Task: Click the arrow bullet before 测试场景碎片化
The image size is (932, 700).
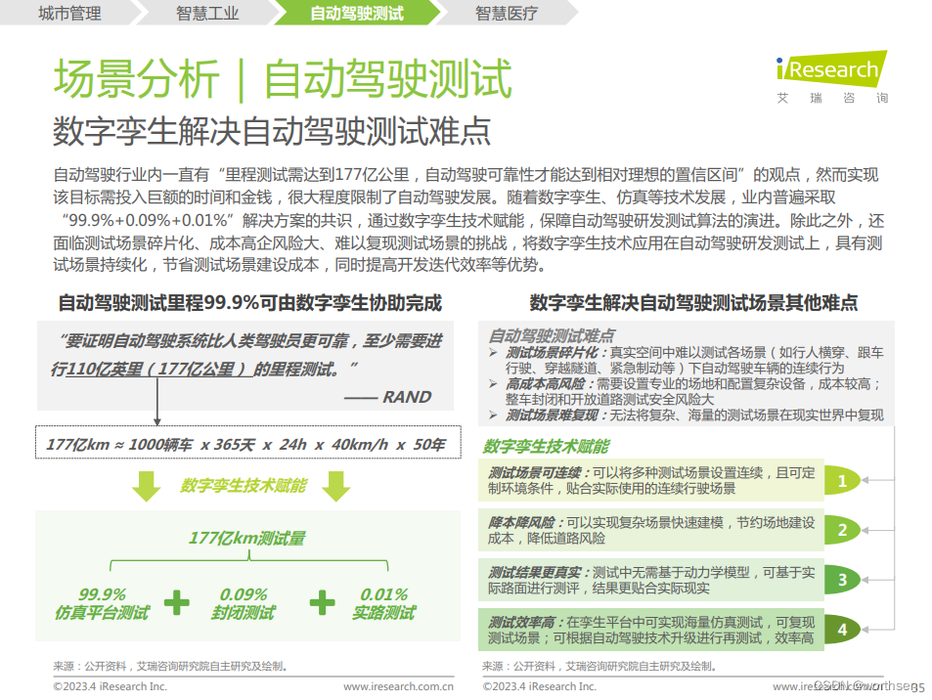Action: click(x=493, y=353)
